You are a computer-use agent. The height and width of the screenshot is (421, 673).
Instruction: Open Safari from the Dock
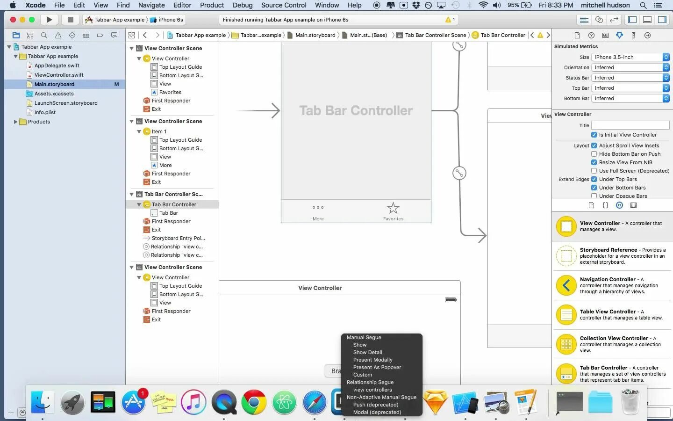point(315,402)
